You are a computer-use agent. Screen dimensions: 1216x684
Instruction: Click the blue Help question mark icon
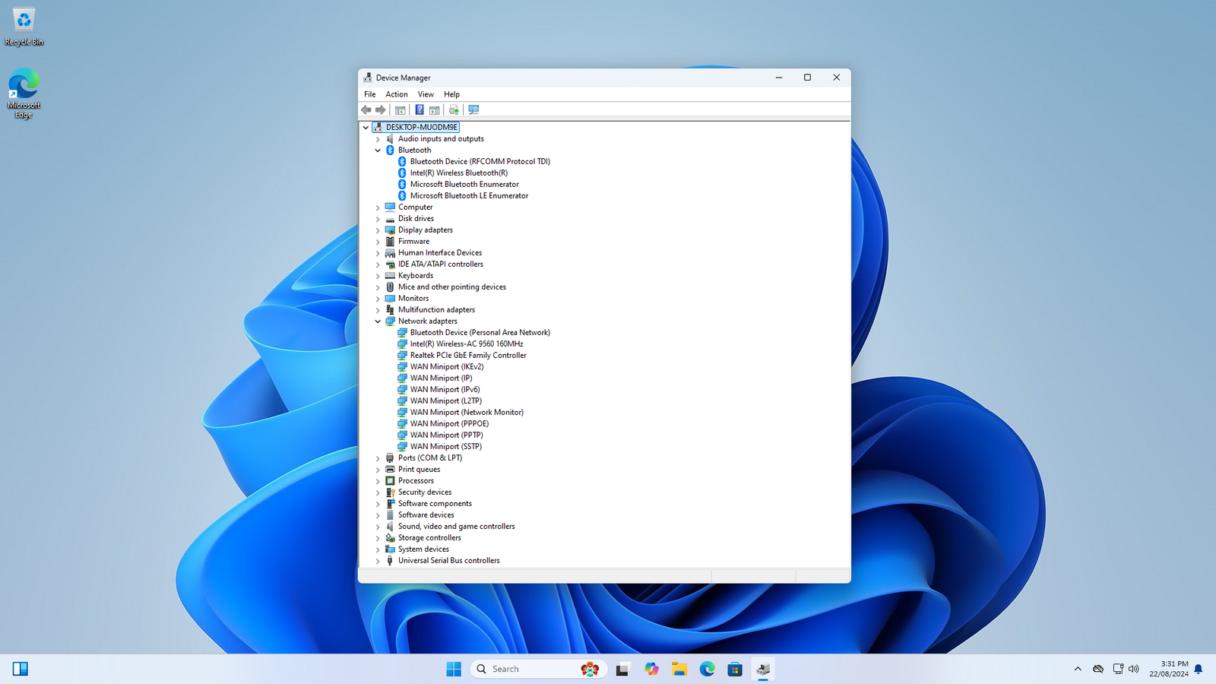coord(420,110)
